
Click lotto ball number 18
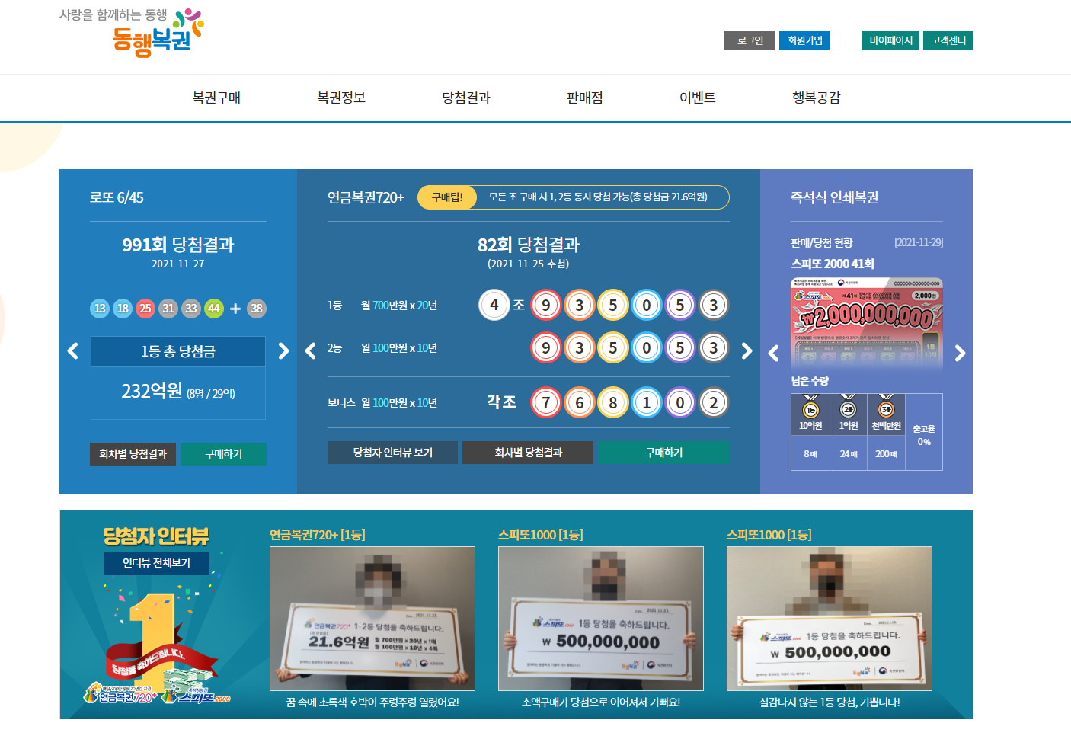click(123, 309)
